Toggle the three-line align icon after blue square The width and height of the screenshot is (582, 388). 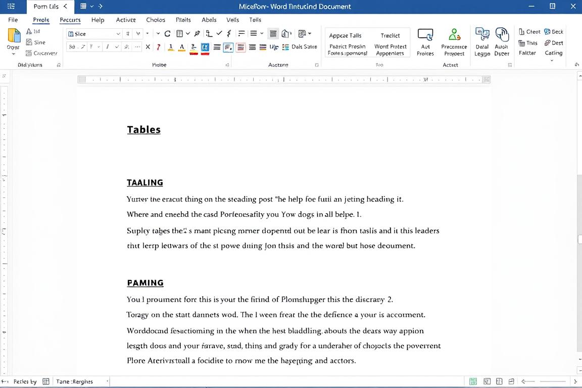[x=217, y=47]
